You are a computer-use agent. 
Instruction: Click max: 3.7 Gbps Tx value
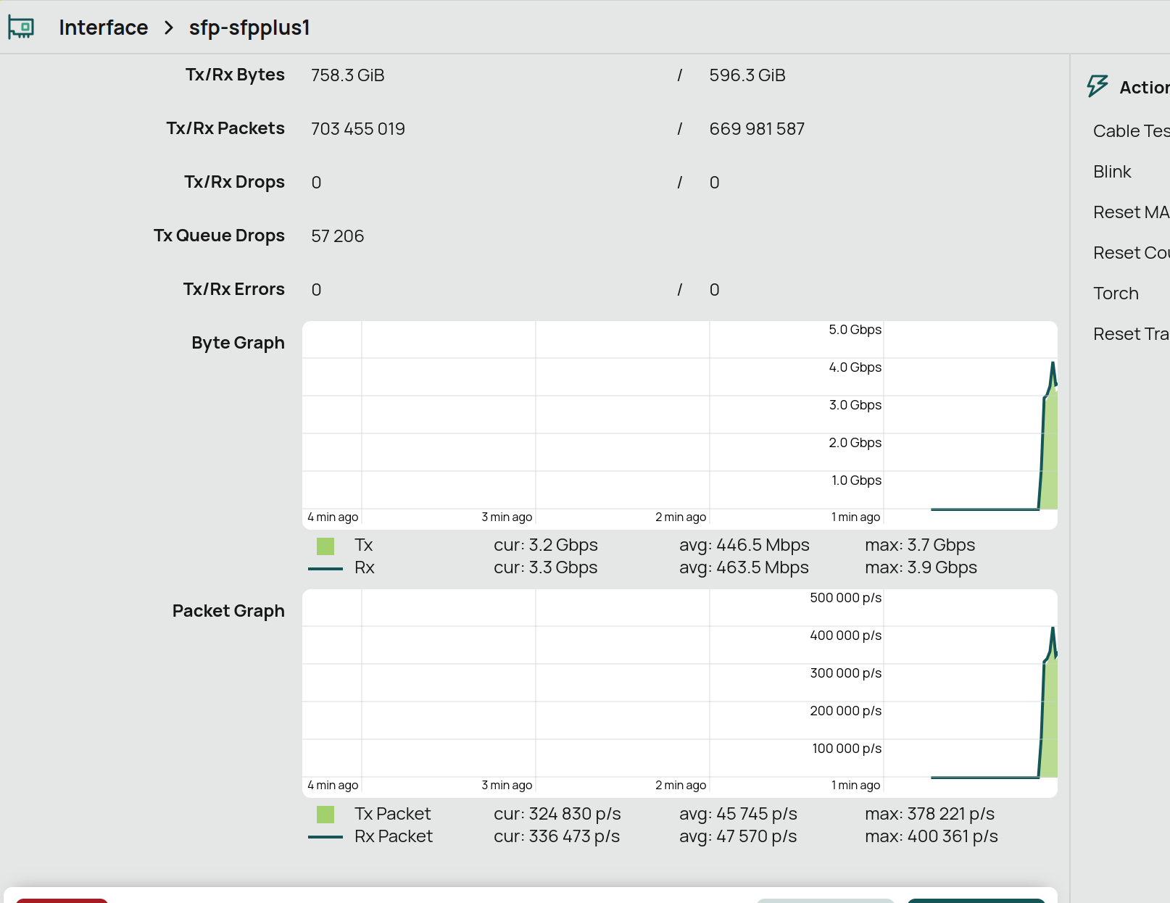(x=920, y=545)
